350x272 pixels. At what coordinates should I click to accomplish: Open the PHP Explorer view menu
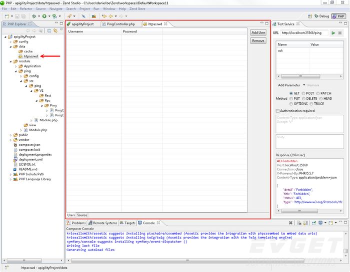point(61,30)
